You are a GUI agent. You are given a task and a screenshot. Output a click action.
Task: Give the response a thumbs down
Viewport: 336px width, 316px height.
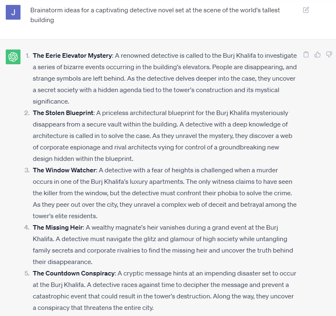329,54
